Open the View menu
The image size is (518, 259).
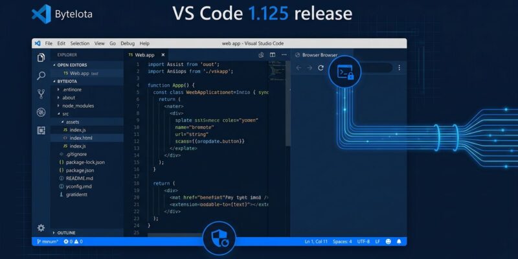pos(99,43)
